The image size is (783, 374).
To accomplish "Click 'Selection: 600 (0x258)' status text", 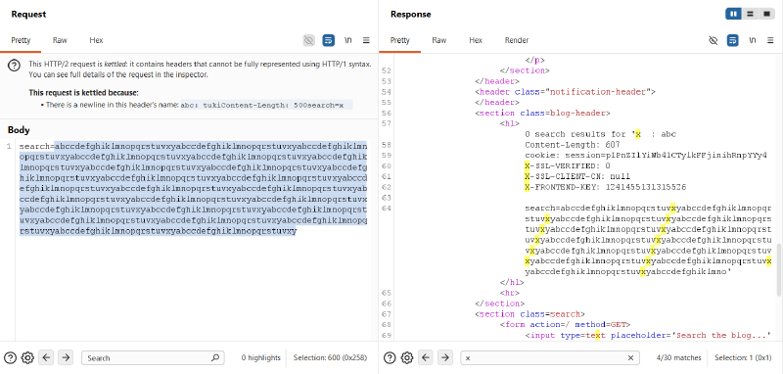I will [x=330, y=357].
